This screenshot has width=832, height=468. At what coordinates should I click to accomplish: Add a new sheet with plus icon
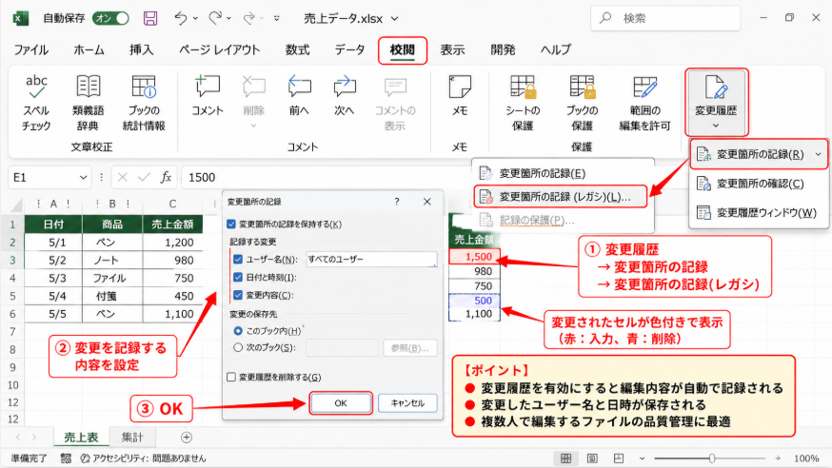(x=187, y=438)
